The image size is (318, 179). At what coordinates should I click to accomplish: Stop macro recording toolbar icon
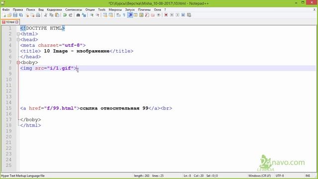pyautogui.click(x=172, y=15)
